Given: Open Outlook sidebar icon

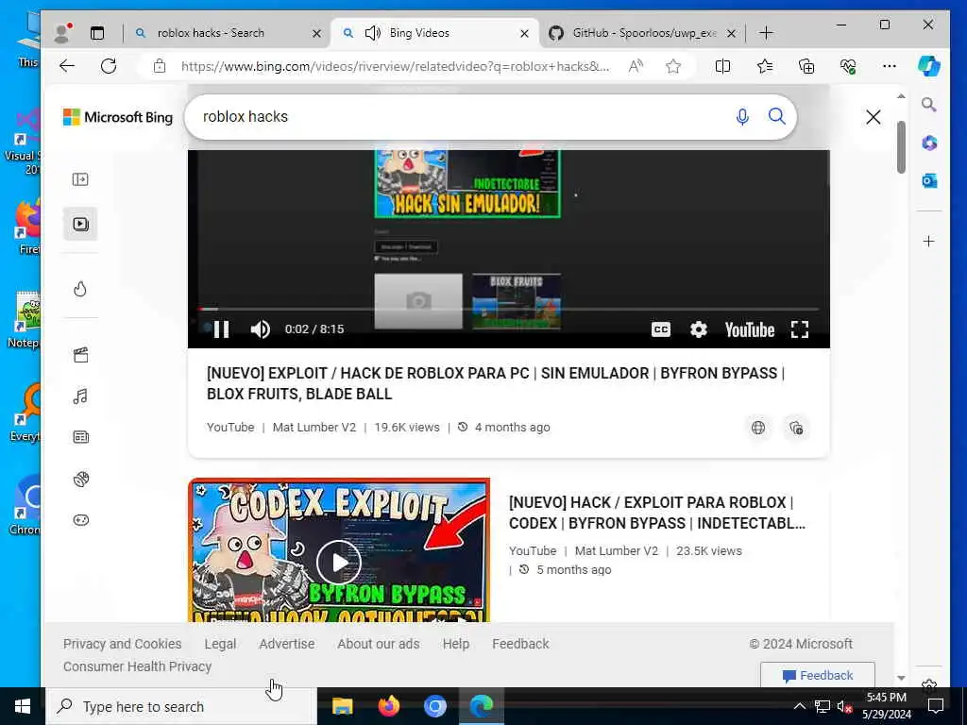Looking at the screenshot, I should (929, 180).
